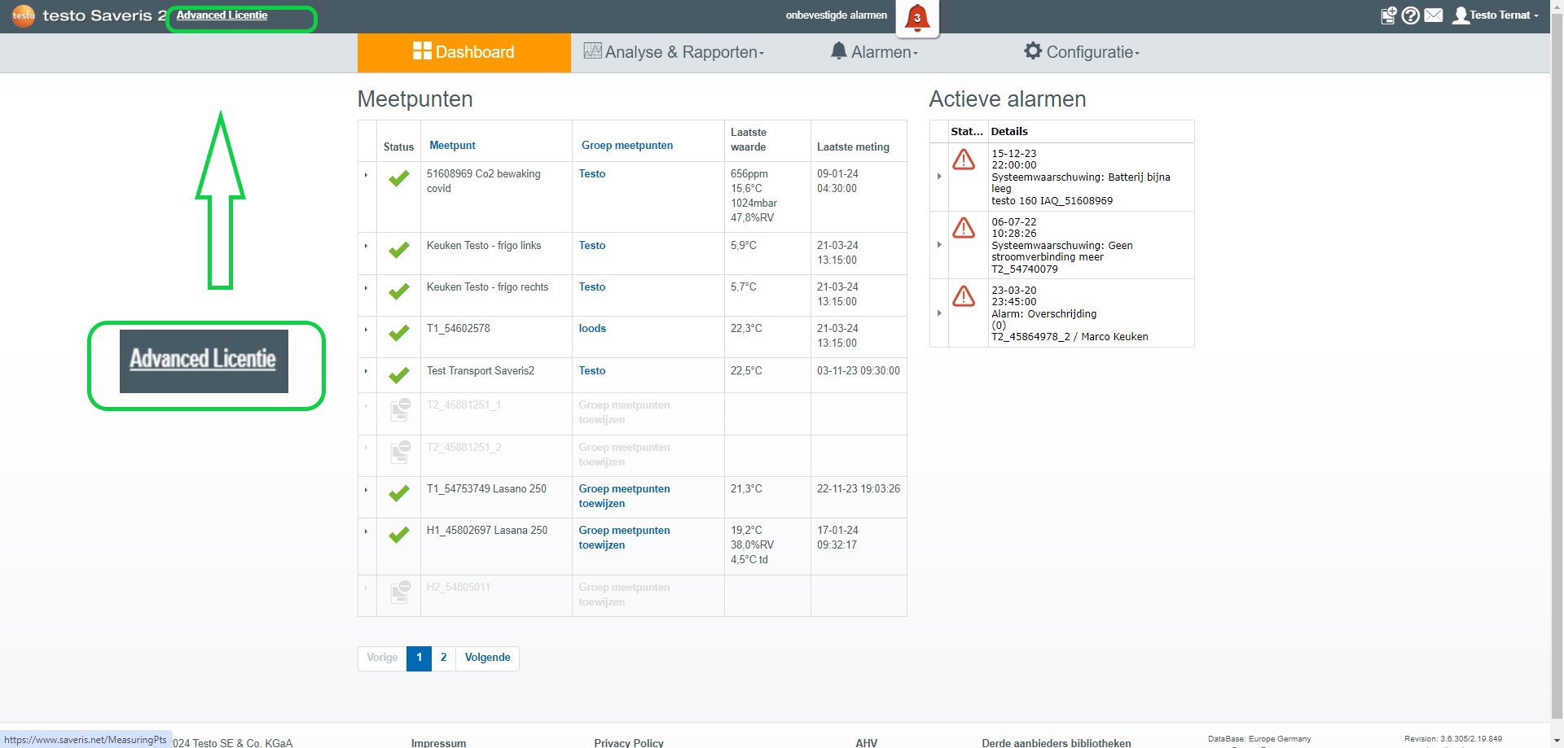Click the Volgende pagination button
The image size is (1564, 748).
[487, 658]
